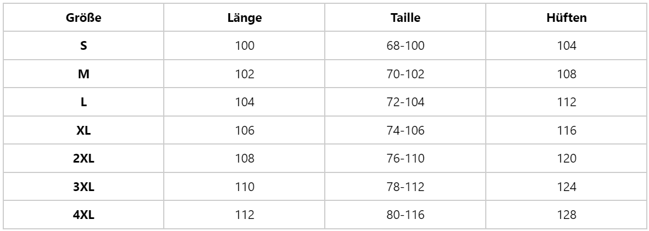Select the M size row label

(84, 75)
